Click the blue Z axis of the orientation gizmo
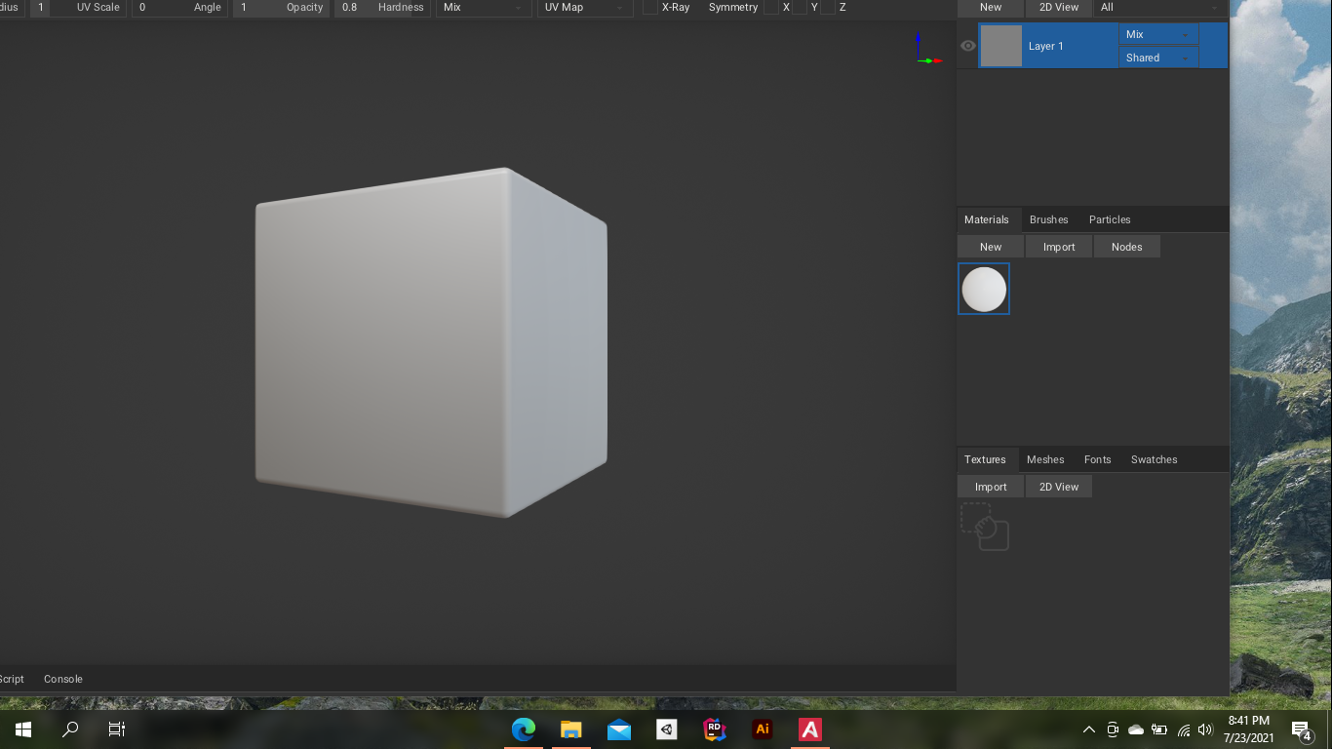 [918, 36]
